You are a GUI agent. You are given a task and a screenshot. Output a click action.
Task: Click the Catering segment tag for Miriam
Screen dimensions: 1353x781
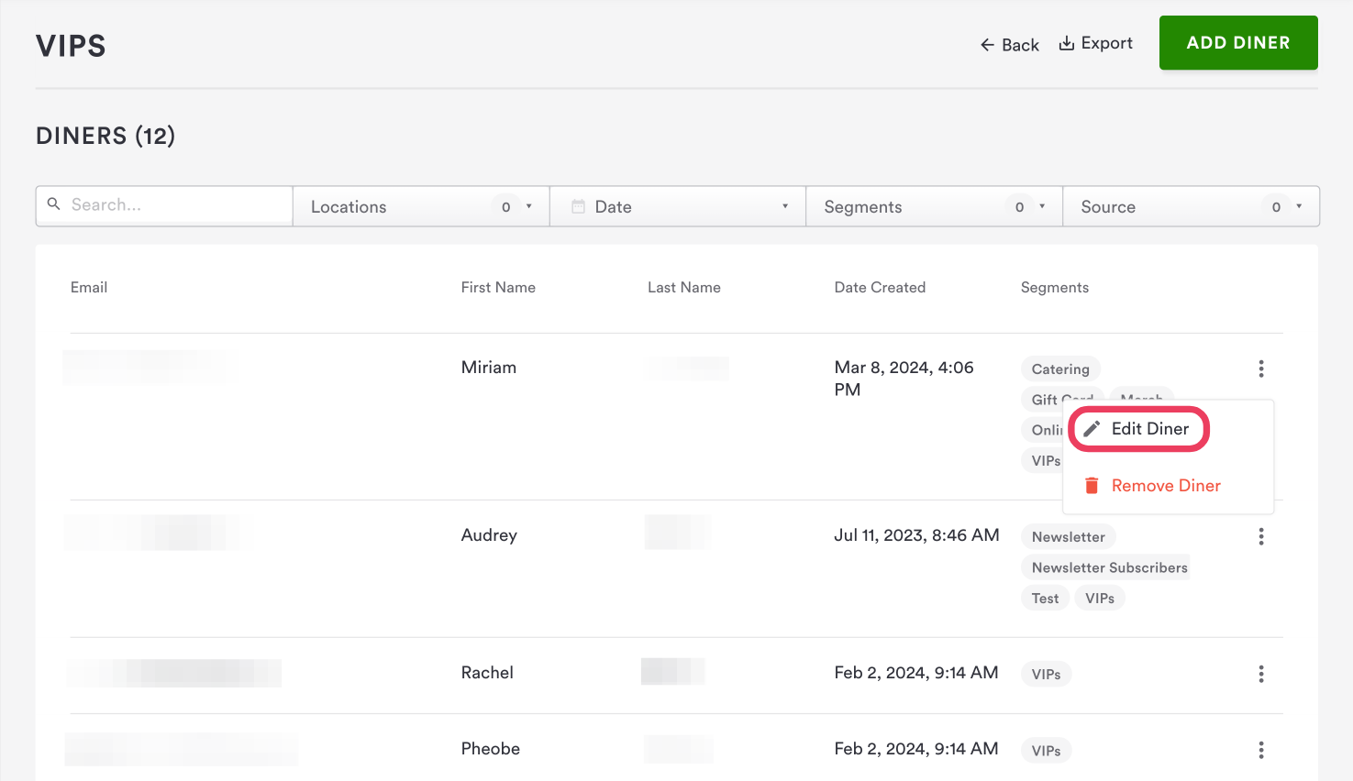click(x=1060, y=369)
